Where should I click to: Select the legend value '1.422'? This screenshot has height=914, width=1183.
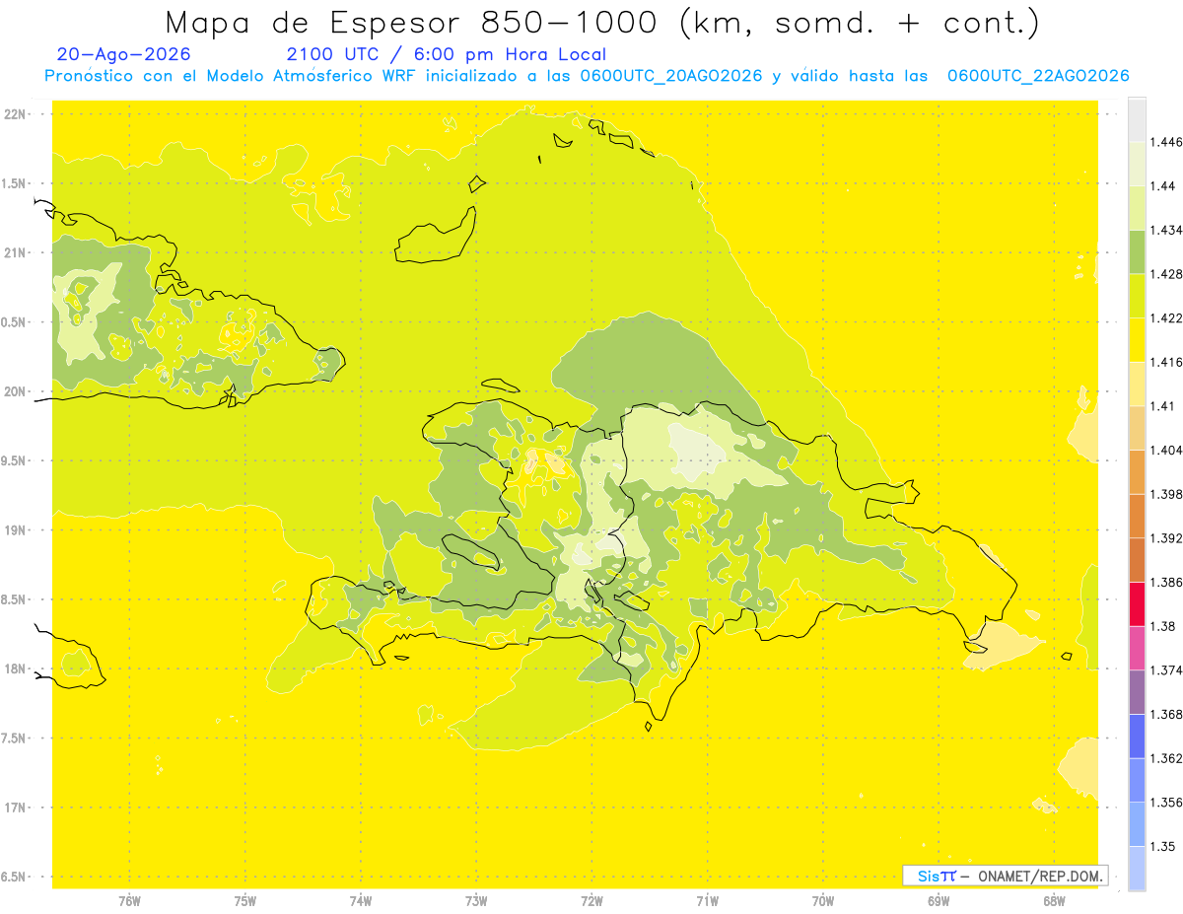[1165, 318]
